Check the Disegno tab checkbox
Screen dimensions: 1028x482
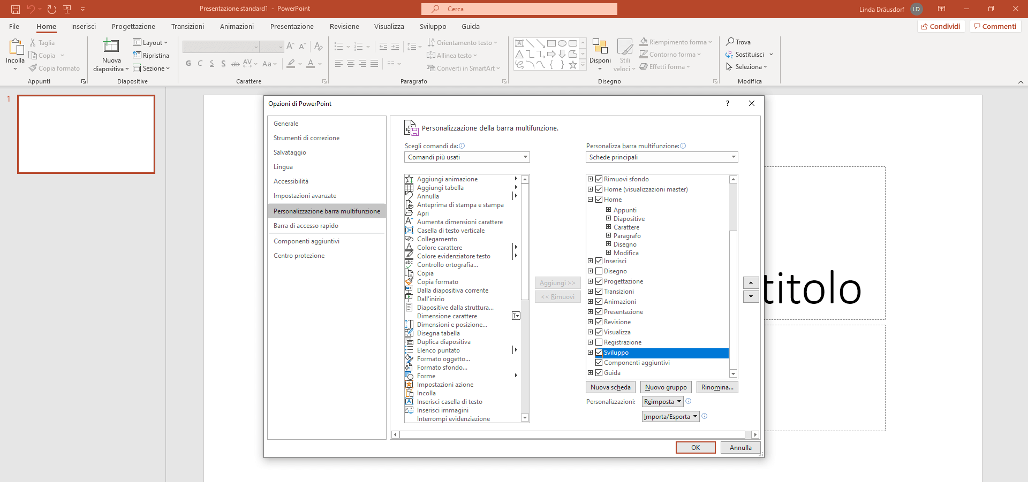tap(599, 271)
